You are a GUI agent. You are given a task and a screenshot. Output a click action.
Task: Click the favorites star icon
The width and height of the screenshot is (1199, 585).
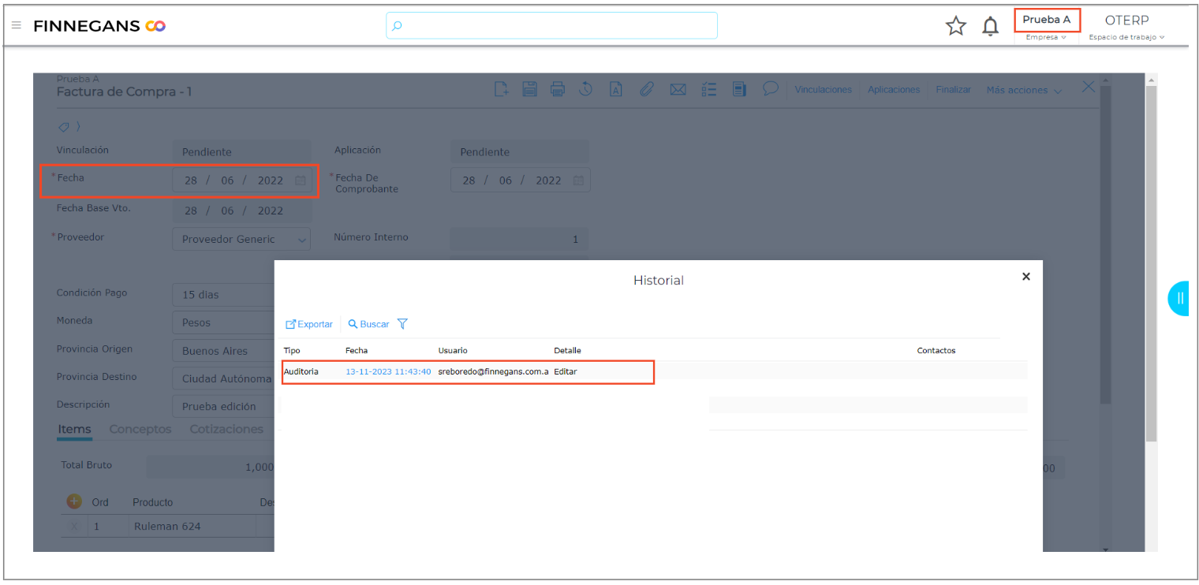point(955,26)
